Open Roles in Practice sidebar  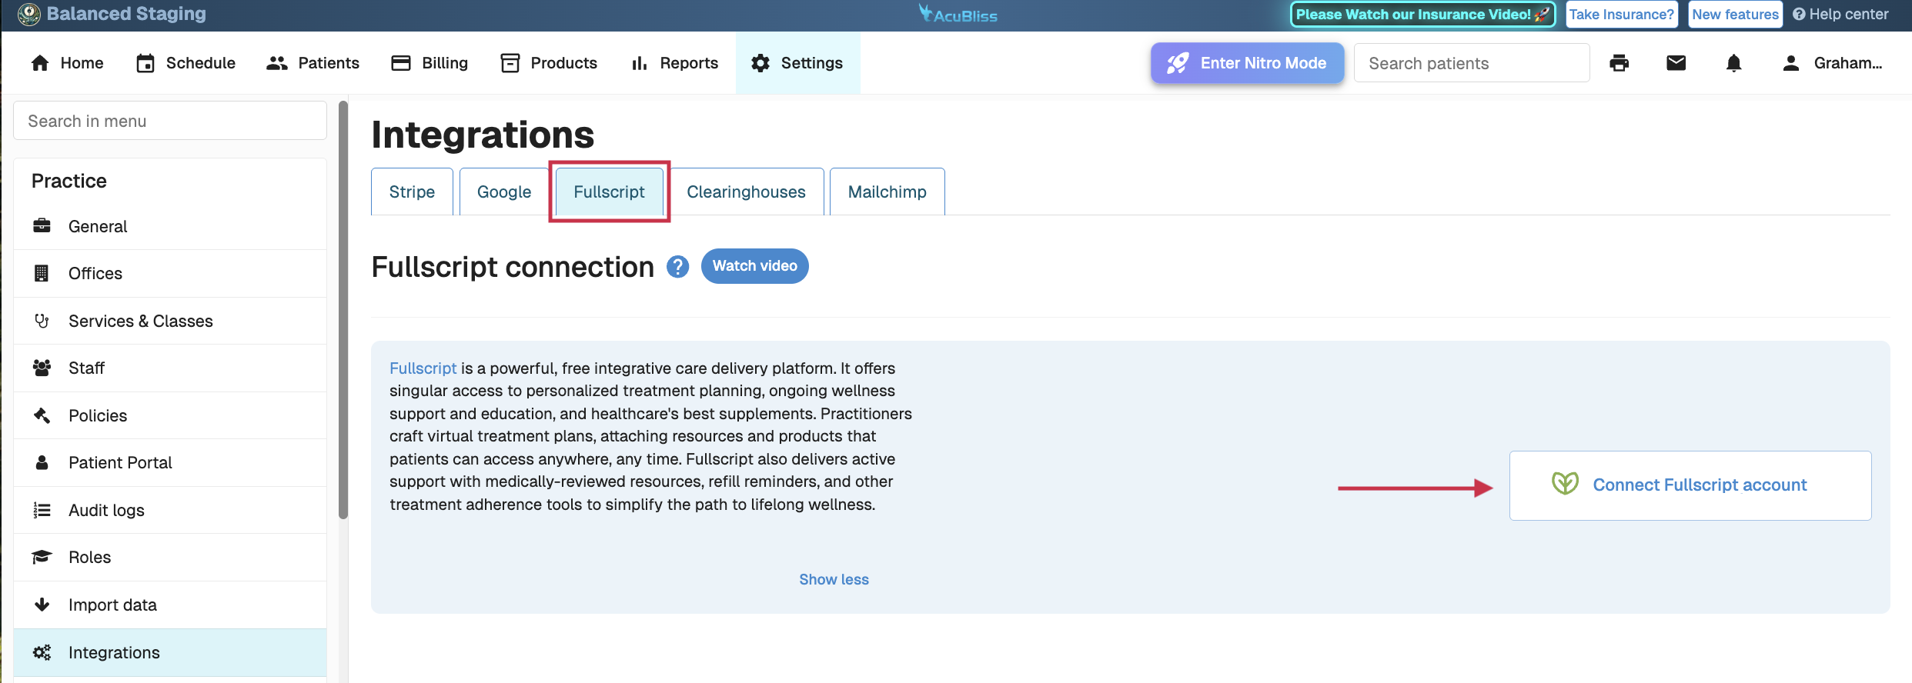pyautogui.click(x=89, y=557)
